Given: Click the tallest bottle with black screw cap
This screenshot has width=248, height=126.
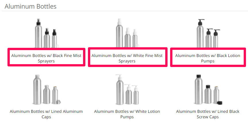Looking at the screenshot, I should point(199,89).
